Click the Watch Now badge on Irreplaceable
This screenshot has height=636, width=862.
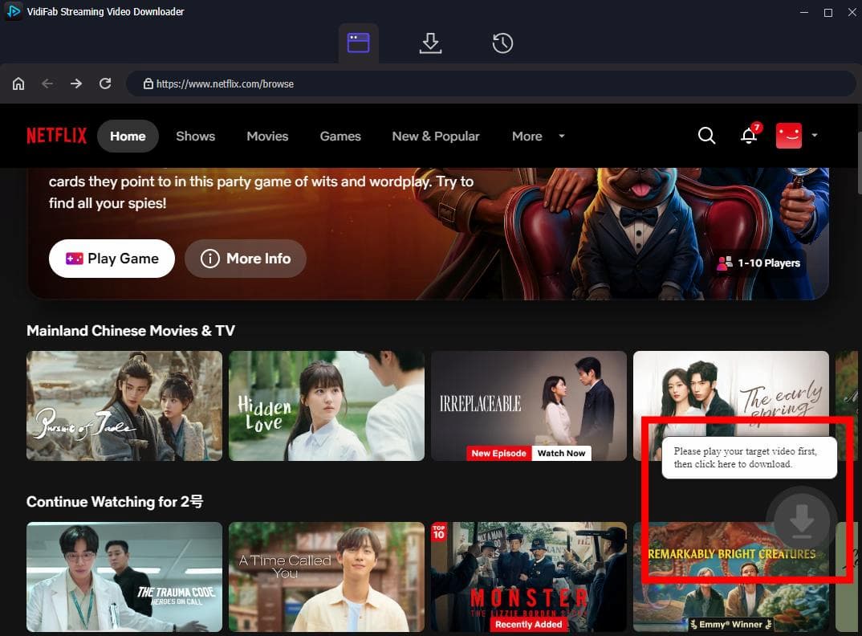point(561,454)
